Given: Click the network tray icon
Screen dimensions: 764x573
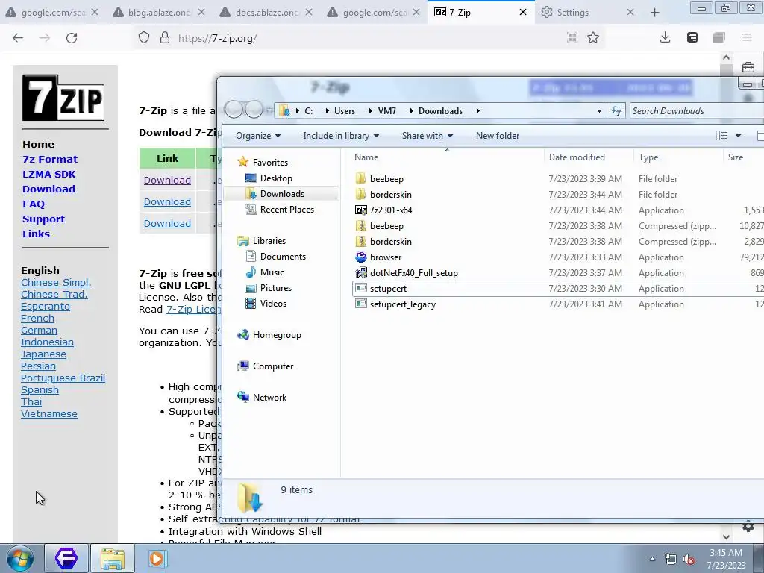Looking at the screenshot, I should (671, 560).
